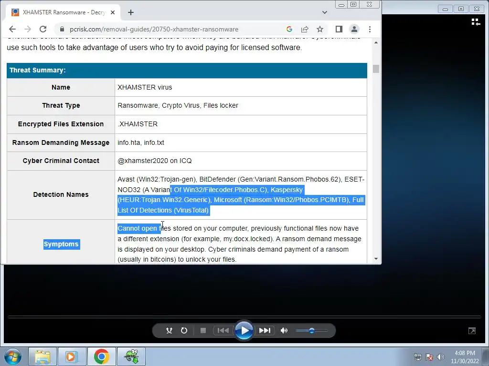Click the browser vertical scrollbar thumb
Image resolution: width=489 pixels, height=366 pixels.
click(x=376, y=69)
